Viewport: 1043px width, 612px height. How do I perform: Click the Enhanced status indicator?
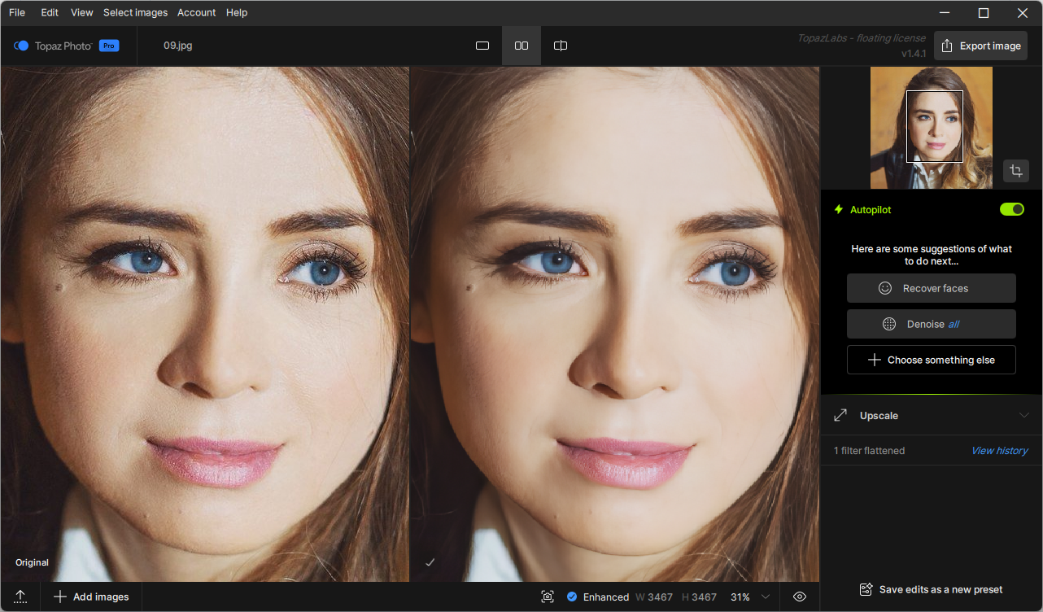click(598, 597)
